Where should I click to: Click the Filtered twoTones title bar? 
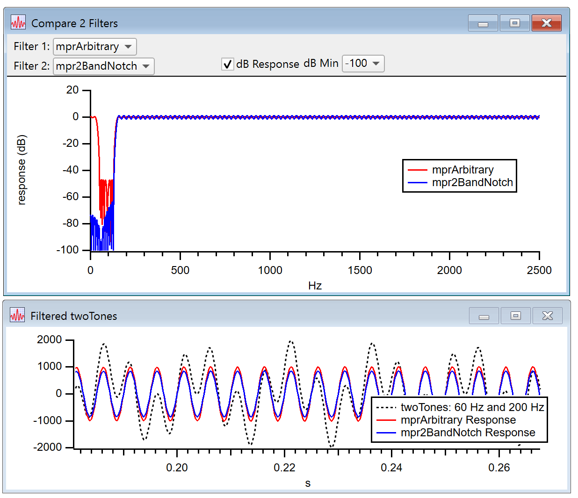coord(234,315)
